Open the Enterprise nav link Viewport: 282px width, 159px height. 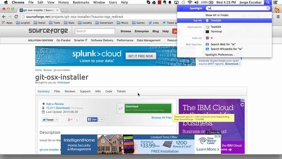142,31
